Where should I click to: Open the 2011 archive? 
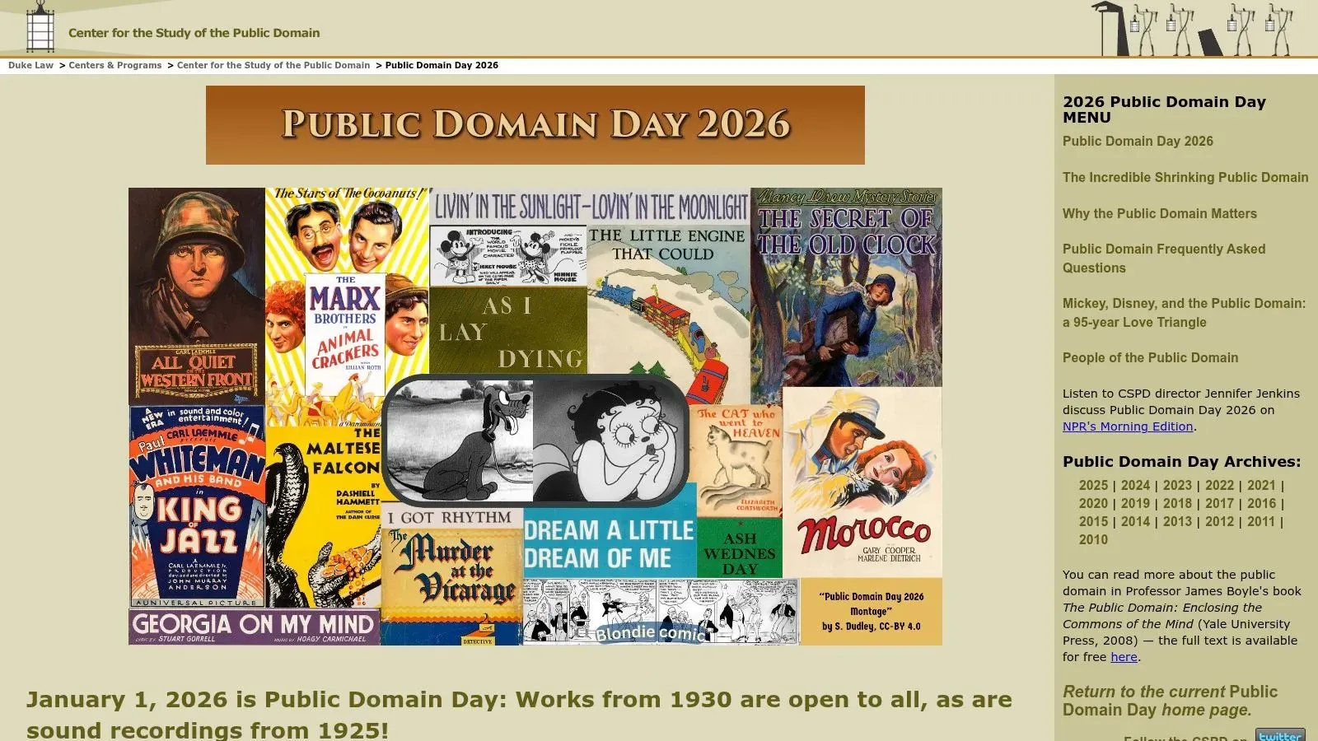tap(1261, 521)
